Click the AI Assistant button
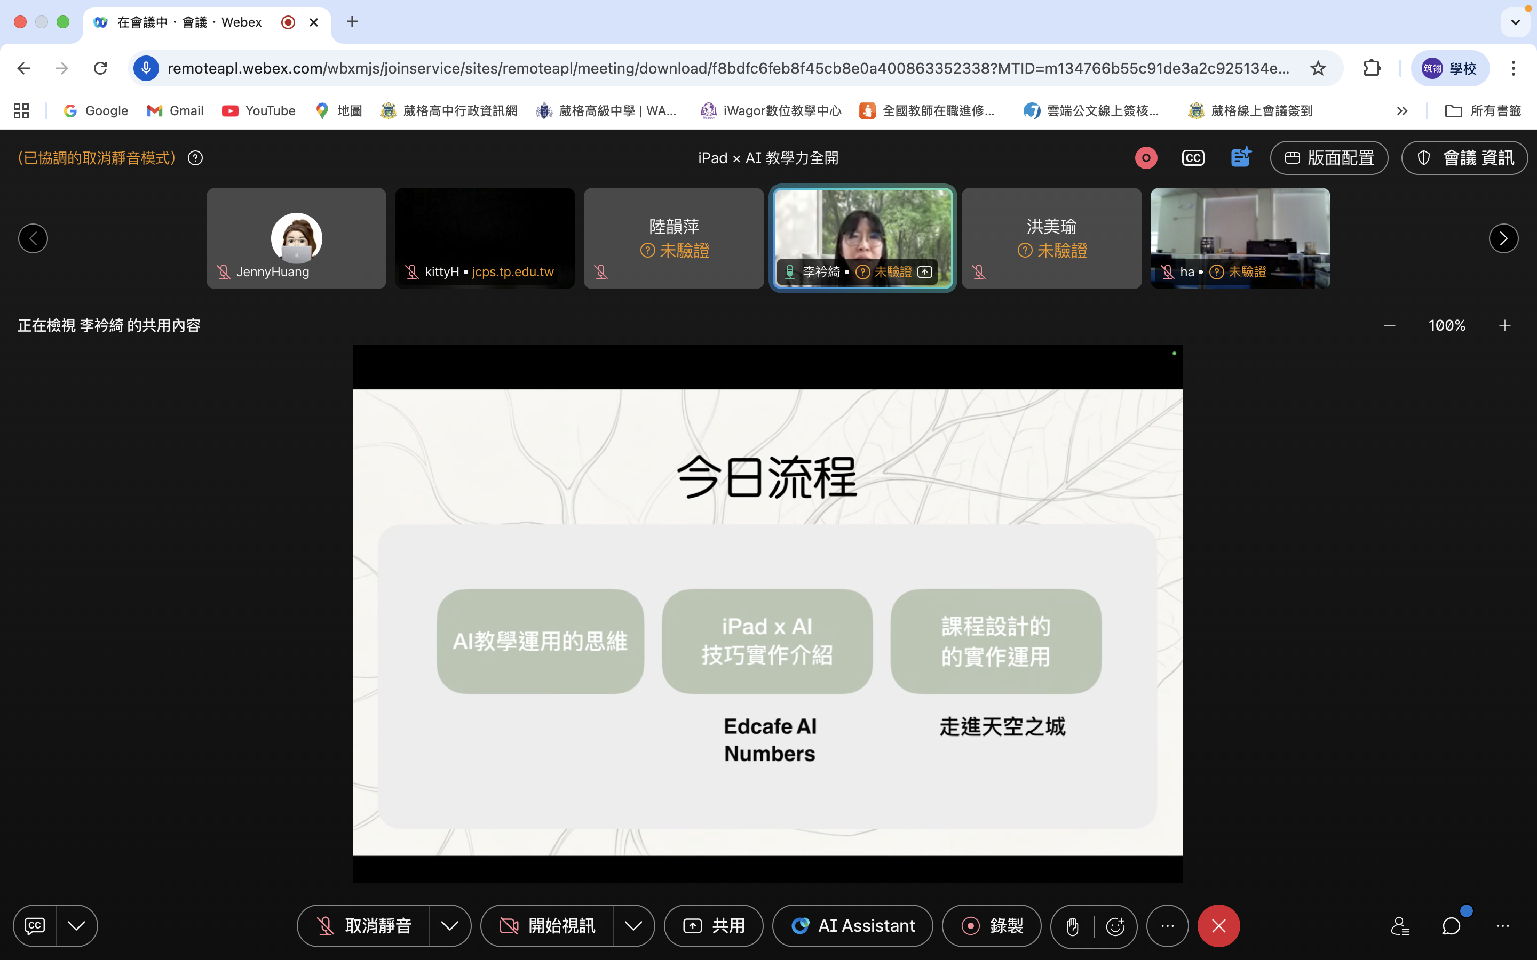The image size is (1537, 960). click(852, 926)
